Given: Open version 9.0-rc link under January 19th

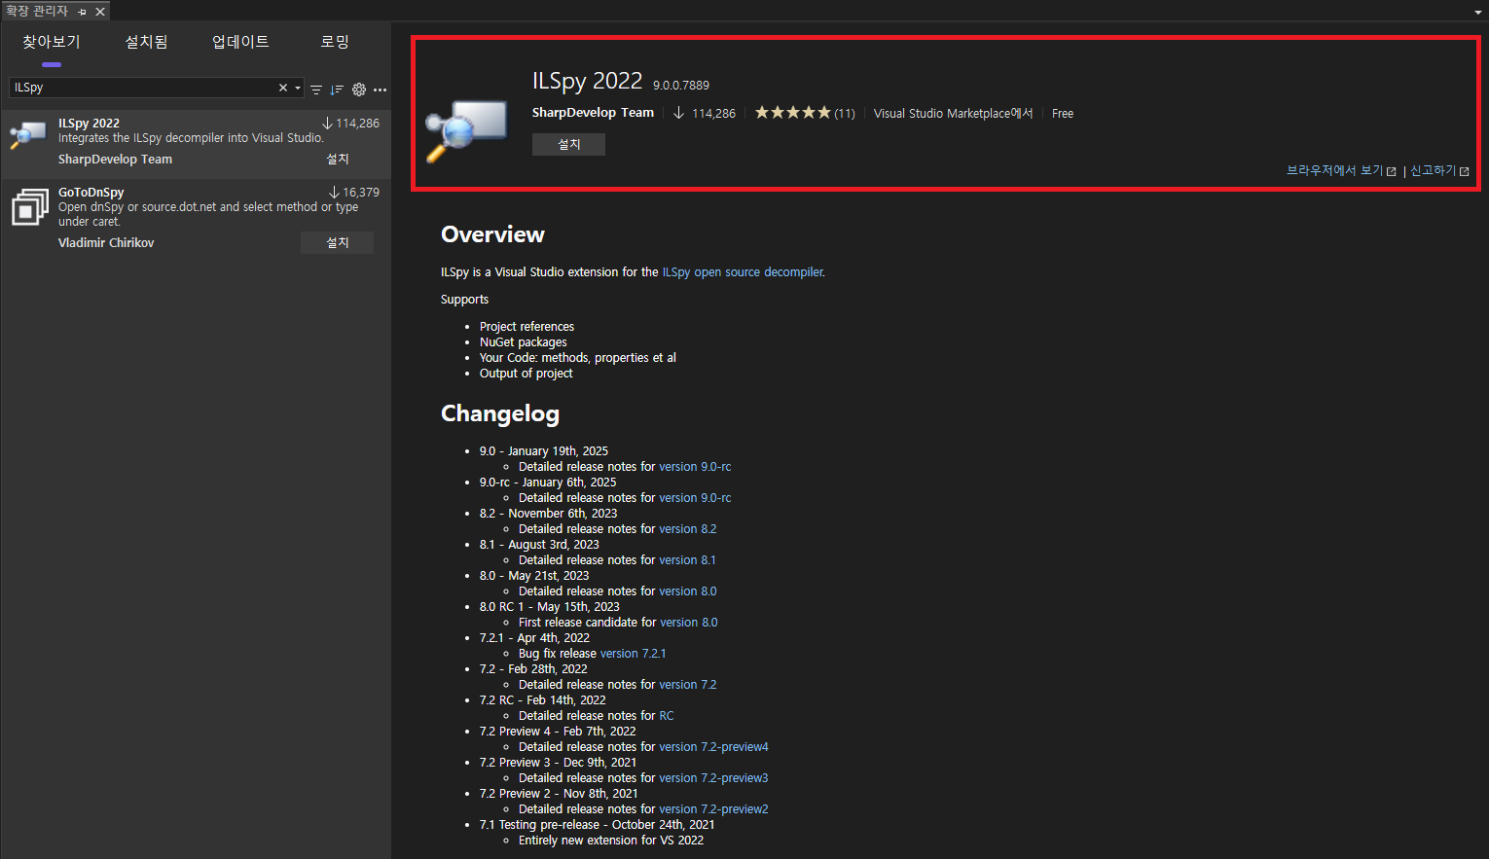Looking at the screenshot, I should point(695,467).
